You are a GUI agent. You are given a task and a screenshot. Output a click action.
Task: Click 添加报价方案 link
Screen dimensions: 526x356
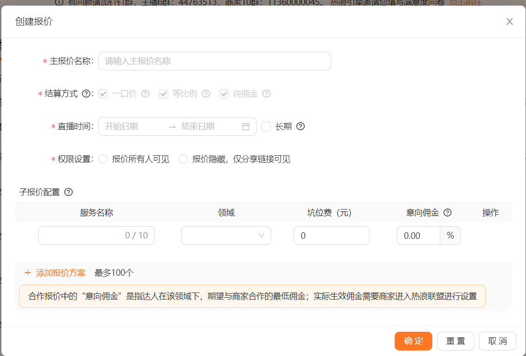(61, 272)
